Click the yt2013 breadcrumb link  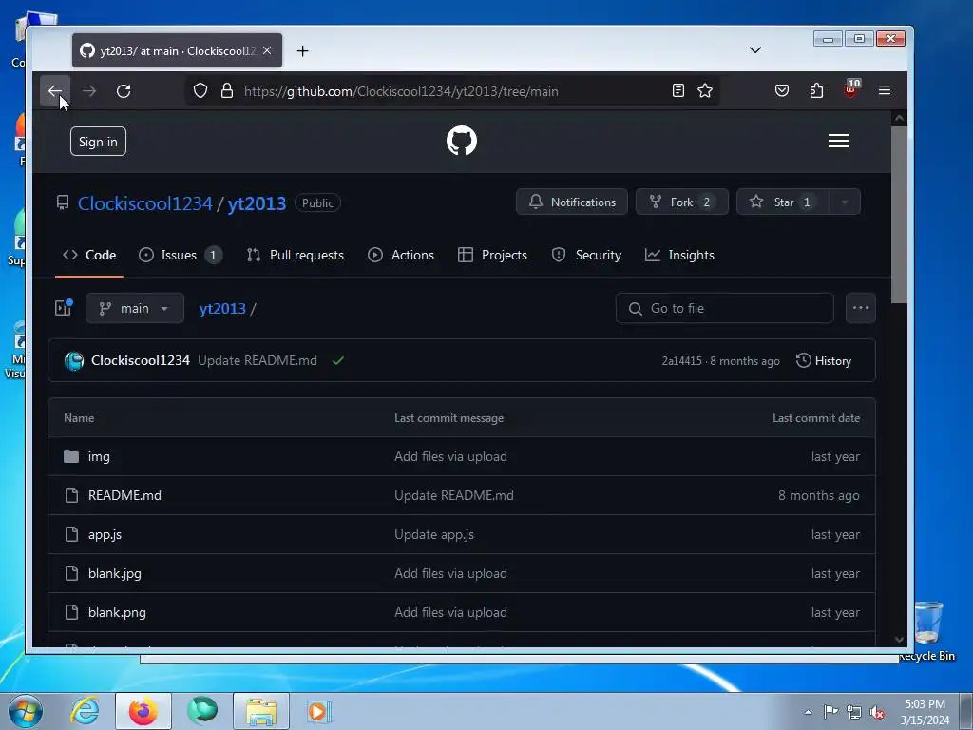coord(222,309)
